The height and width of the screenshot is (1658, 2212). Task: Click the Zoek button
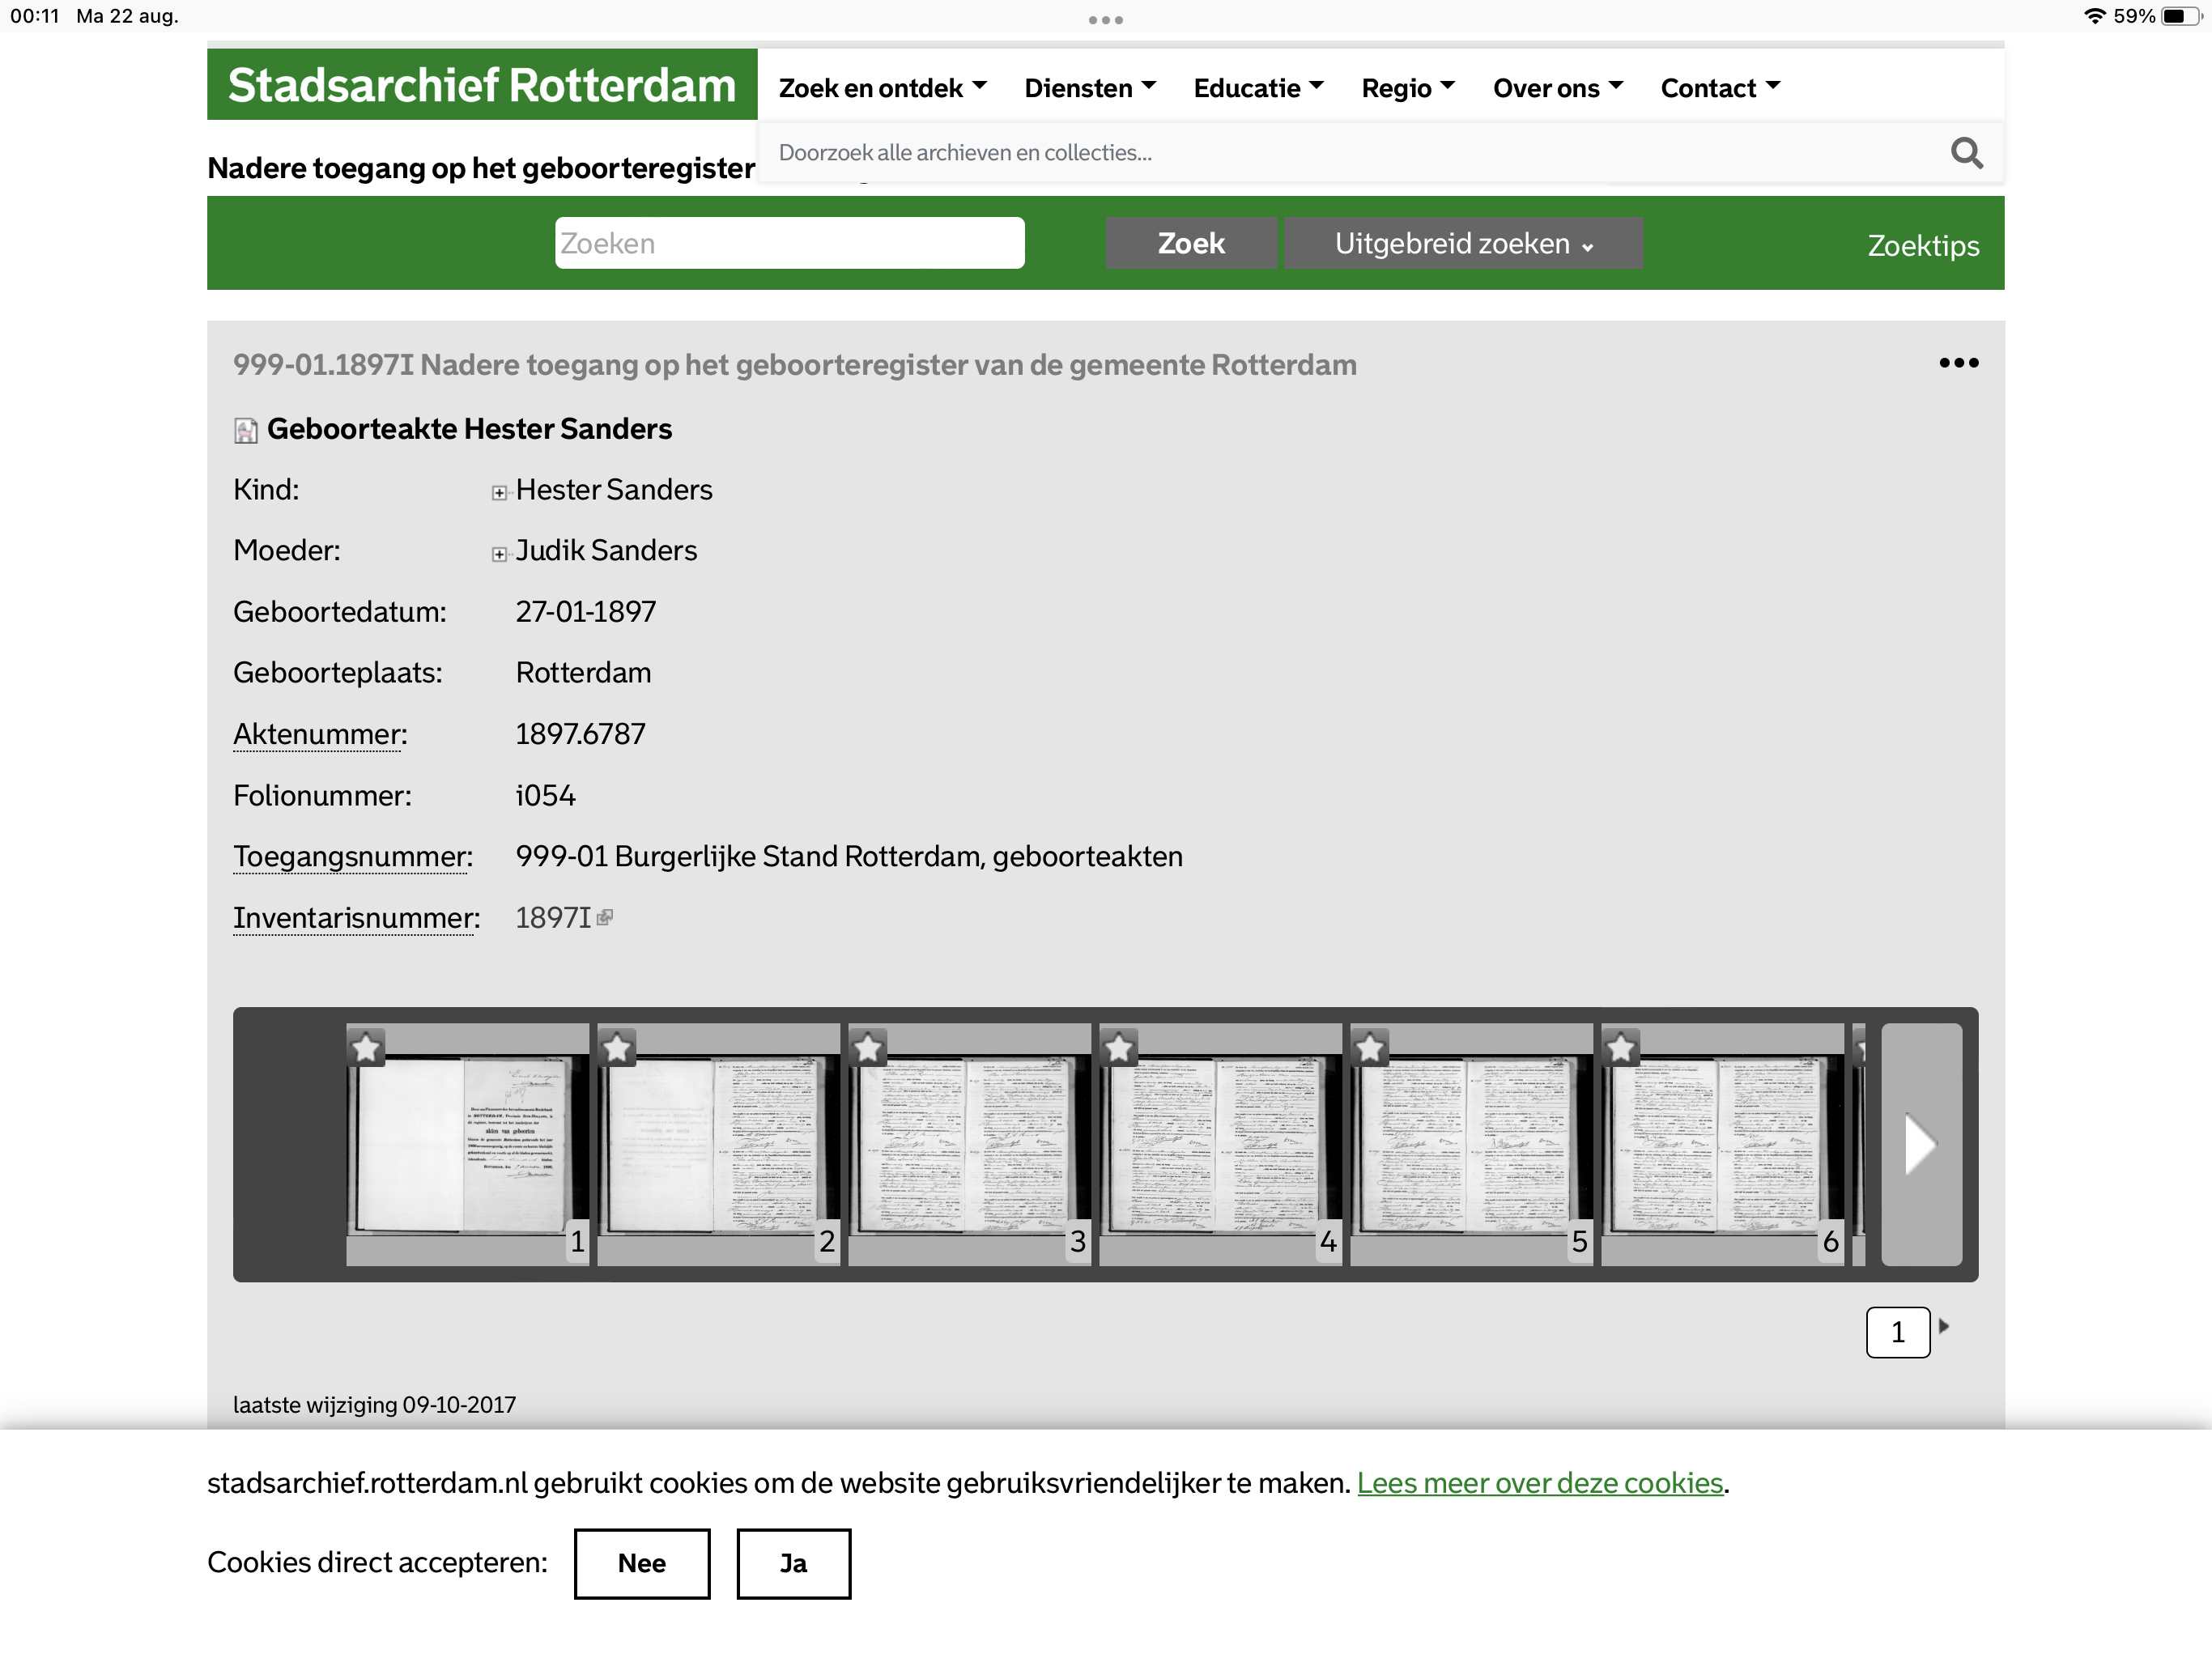pos(1190,244)
